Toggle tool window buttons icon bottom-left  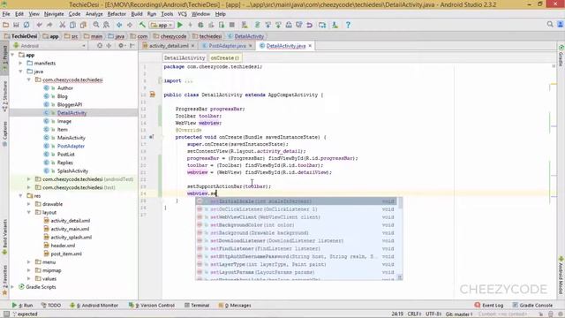point(6,314)
